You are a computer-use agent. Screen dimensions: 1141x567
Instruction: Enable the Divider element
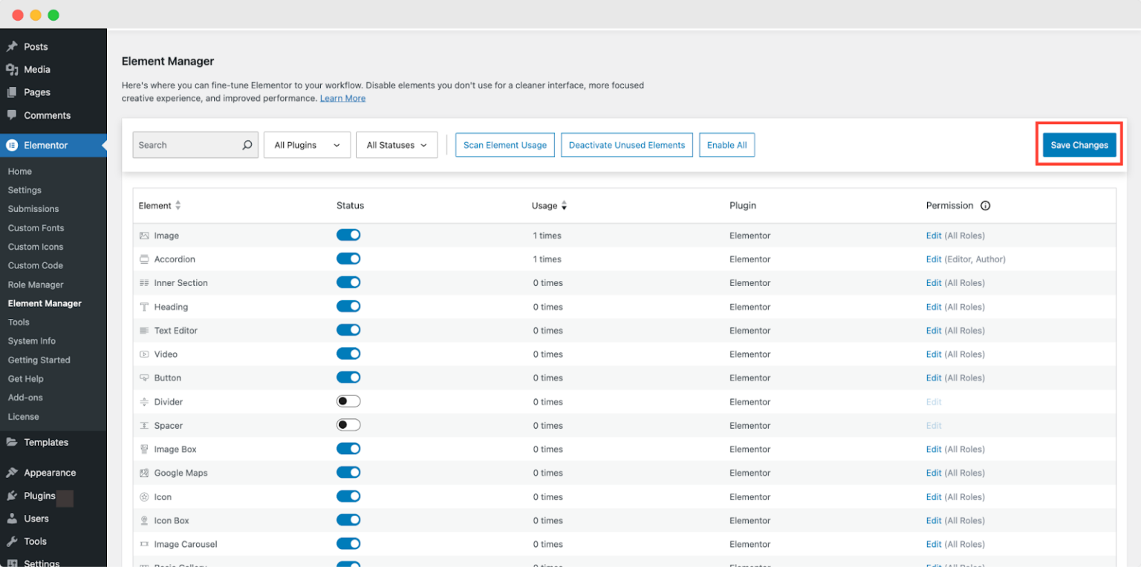pos(348,401)
